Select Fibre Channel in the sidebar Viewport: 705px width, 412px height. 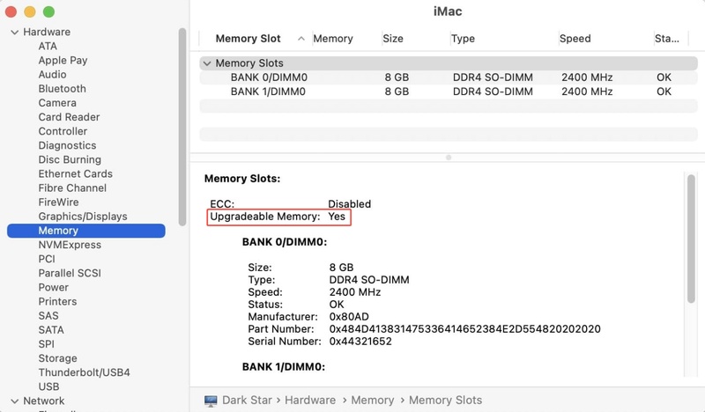(72, 188)
